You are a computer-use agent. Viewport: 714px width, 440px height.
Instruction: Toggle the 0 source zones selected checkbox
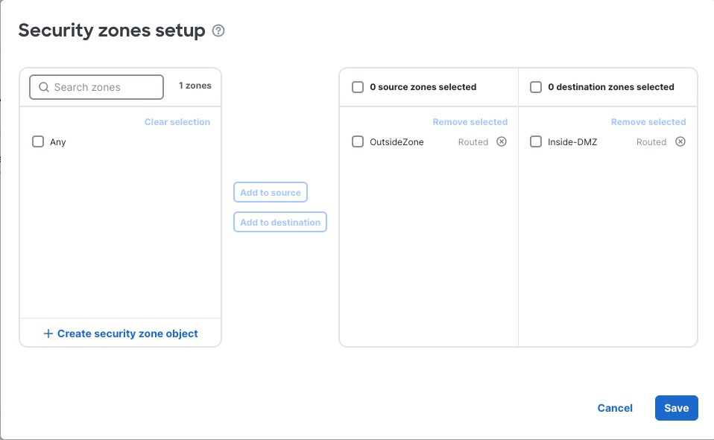(358, 87)
